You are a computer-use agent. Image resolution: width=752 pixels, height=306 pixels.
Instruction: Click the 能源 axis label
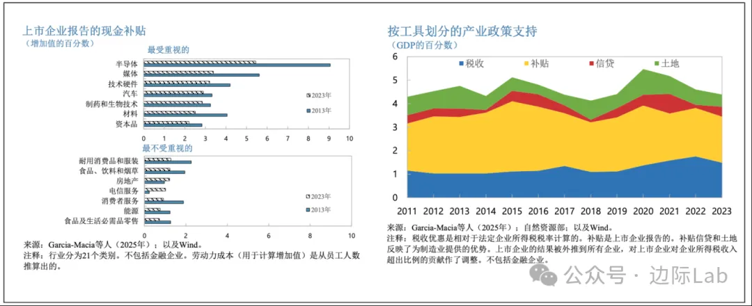click(130, 211)
